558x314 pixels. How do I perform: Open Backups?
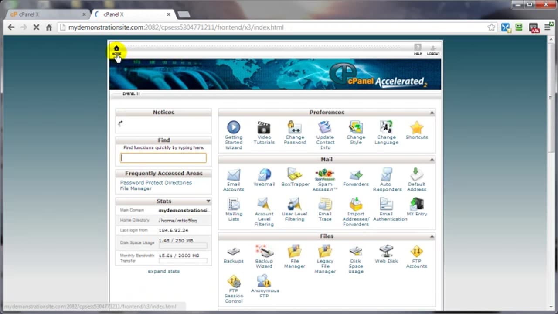[x=233, y=254]
